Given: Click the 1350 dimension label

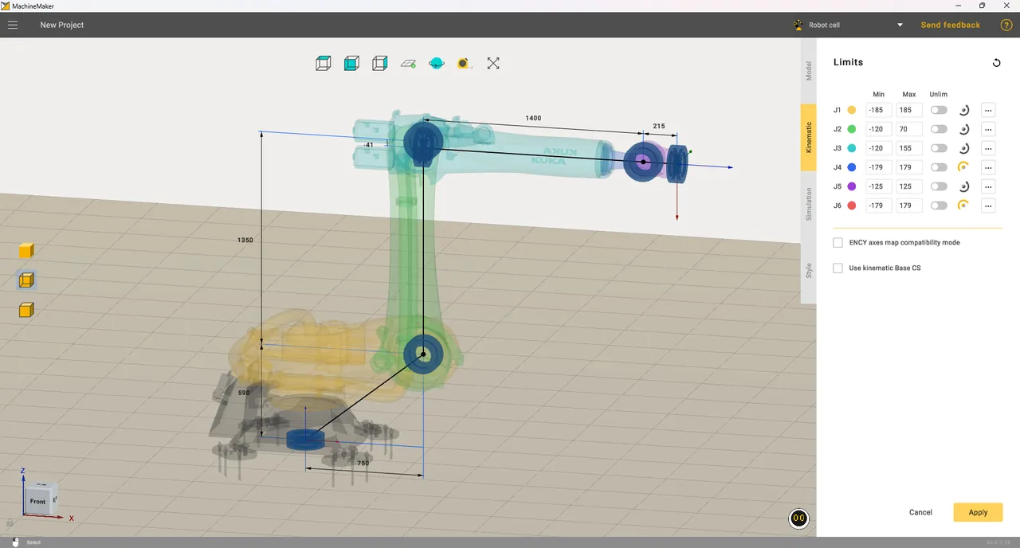Looking at the screenshot, I should [x=245, y=240].
